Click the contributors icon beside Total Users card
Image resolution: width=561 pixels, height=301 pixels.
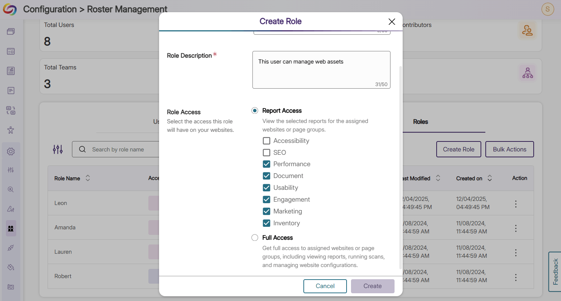point(527,30)
